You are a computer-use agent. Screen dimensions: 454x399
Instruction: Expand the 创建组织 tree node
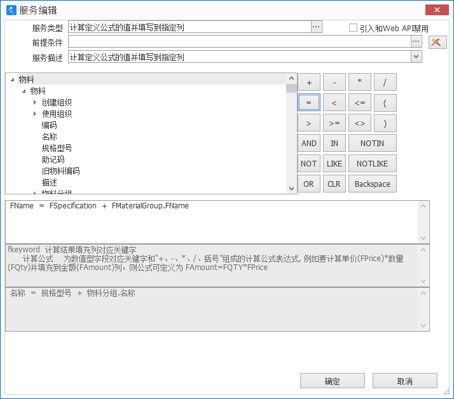(x=35, y=102)
